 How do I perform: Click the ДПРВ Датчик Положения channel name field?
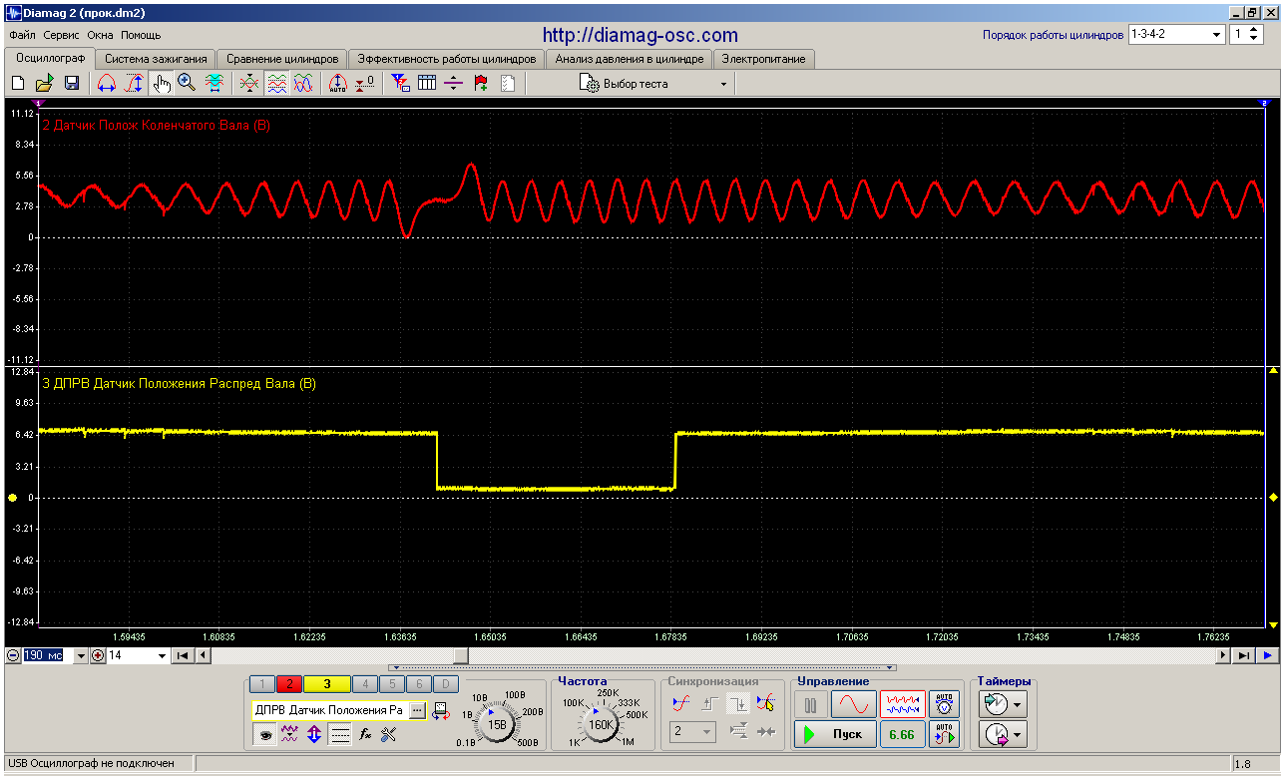[x=330, y=710]
